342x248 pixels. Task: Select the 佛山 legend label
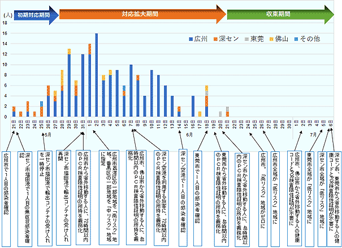tap(282, 39)
